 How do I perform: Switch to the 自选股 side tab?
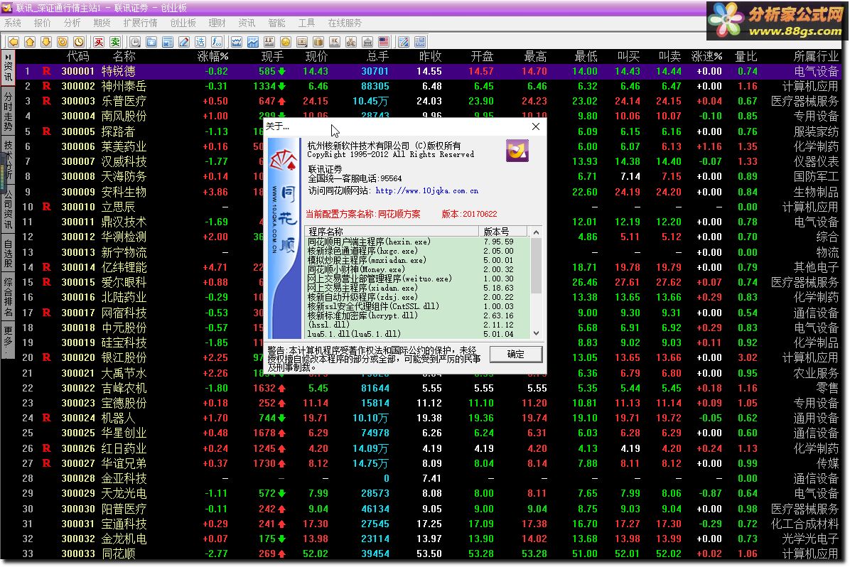(8, 253)
